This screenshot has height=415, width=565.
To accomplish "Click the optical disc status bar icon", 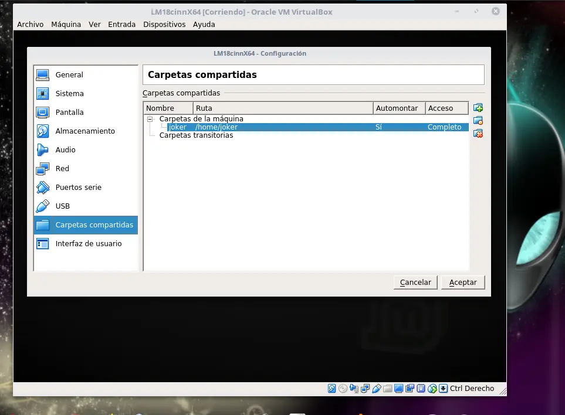I will click(343, 388).
